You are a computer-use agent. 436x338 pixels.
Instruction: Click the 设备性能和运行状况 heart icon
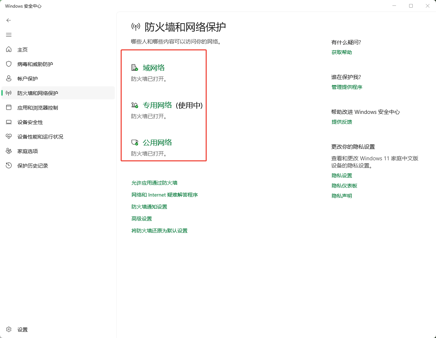[9, 136]
